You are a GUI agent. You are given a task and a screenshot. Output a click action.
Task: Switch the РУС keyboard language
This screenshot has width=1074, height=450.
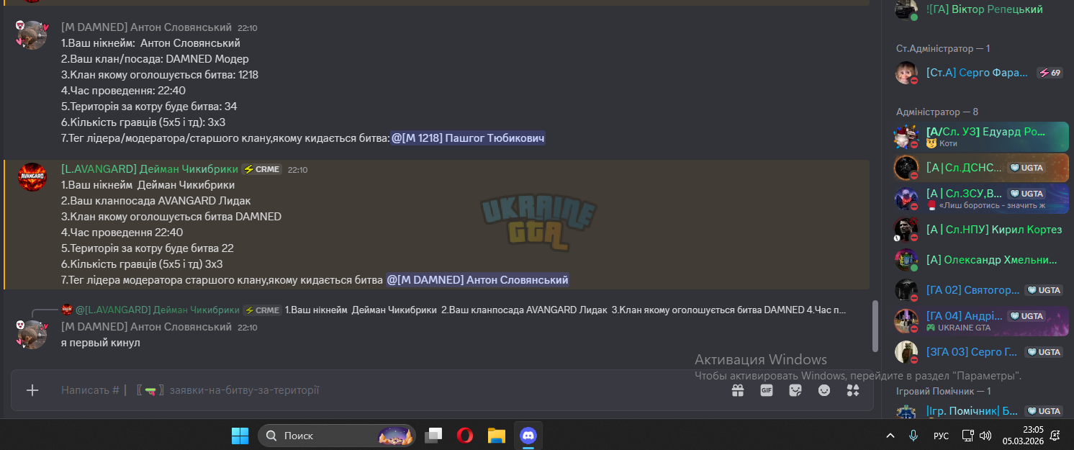pyautogui.click(x=941, y=436)
